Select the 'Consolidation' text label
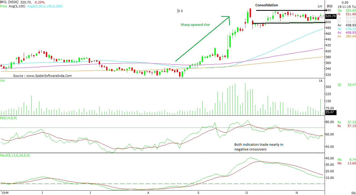The height and width of the screenshot is (195, 356). point(266,5)
